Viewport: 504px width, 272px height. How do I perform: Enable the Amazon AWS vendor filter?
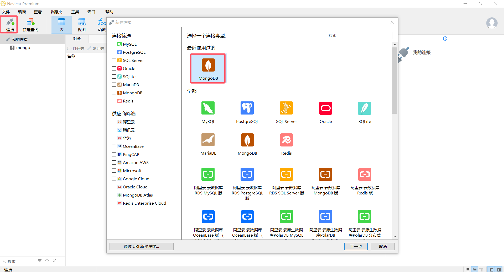point(114,162)
